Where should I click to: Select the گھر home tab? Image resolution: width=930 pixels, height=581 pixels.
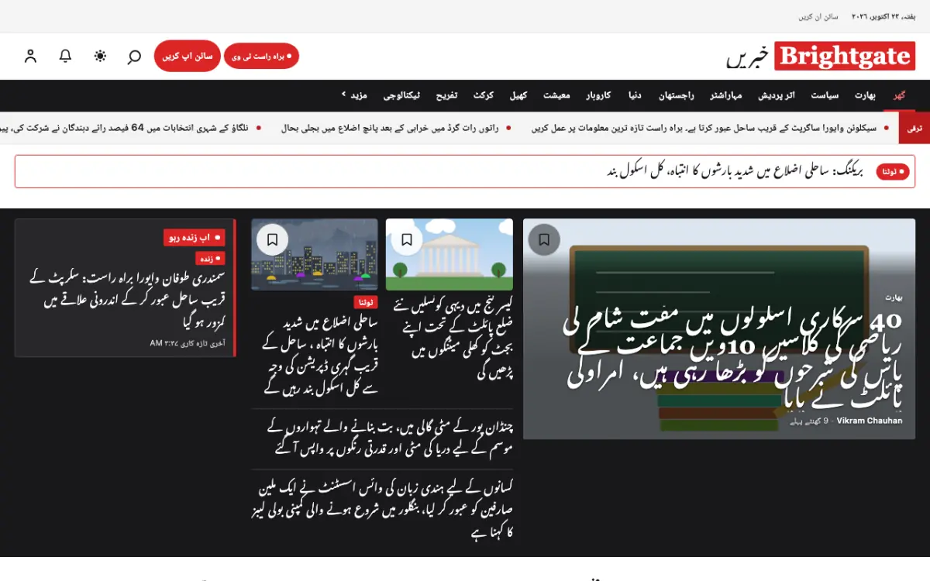(899, 95)
